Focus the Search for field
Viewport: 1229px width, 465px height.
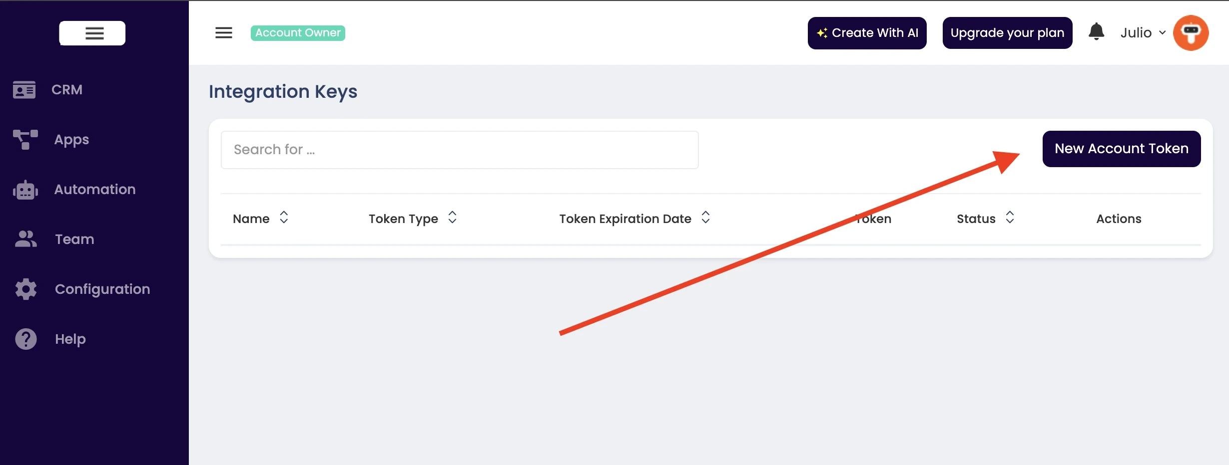[460, 150]
